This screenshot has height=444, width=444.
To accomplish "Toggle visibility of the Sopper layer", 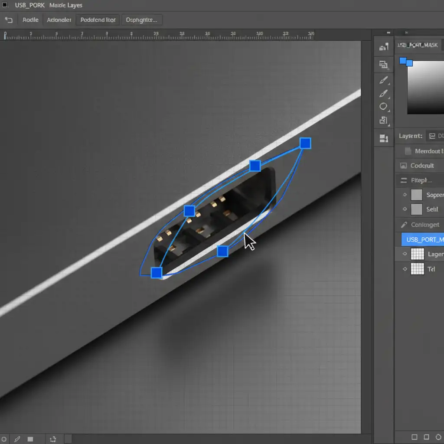I will [x=405, y=195].
